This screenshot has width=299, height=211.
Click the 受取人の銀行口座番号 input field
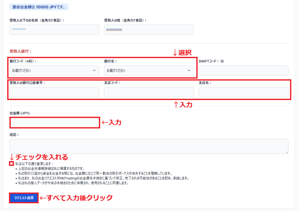coord(54,92)
